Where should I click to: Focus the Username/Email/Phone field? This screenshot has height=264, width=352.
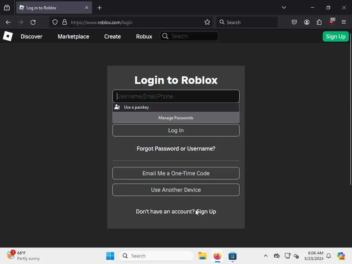(x=176, y=96)
